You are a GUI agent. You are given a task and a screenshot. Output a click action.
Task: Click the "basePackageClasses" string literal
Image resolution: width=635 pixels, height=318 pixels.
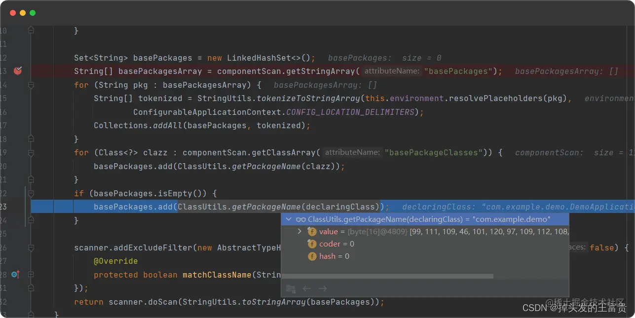[x=434, y=152]
